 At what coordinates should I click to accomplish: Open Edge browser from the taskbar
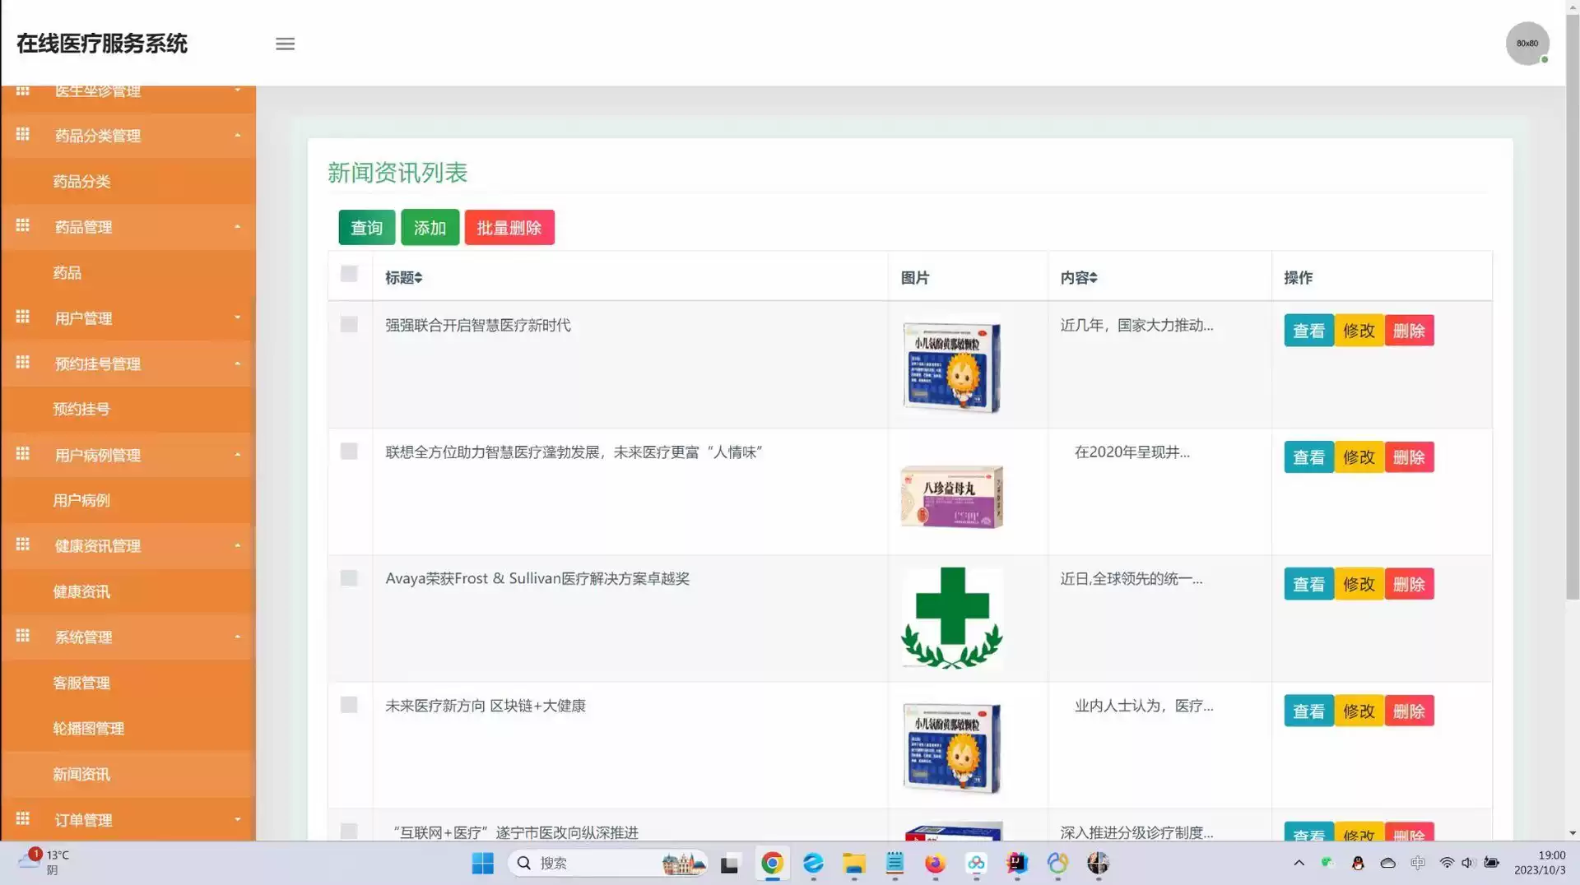click(x=813, y=863)
